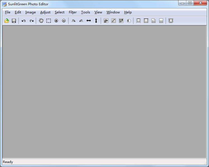Open the Help menu

pyautogui.click(x=128, y=12)
